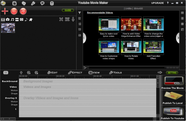Open the EDIT menu
Screen dimensions: 186x121
(52, 72)
